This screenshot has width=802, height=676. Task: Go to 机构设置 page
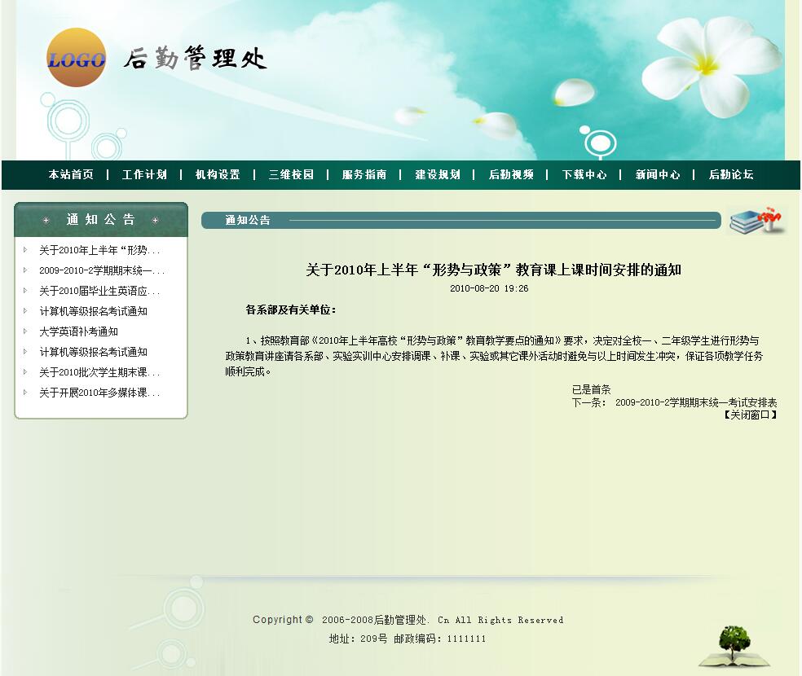coord(218,175)
